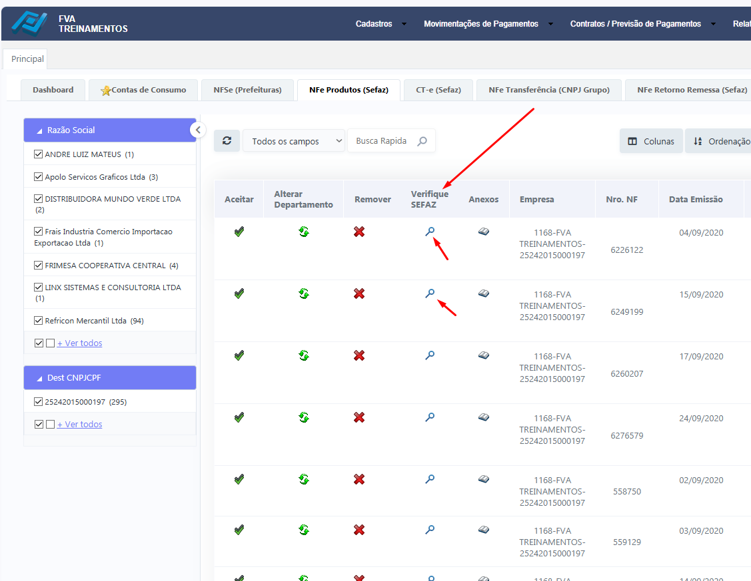Open the attachments icon for NF 6276579

pyautogui.click(x=484, y=417)
